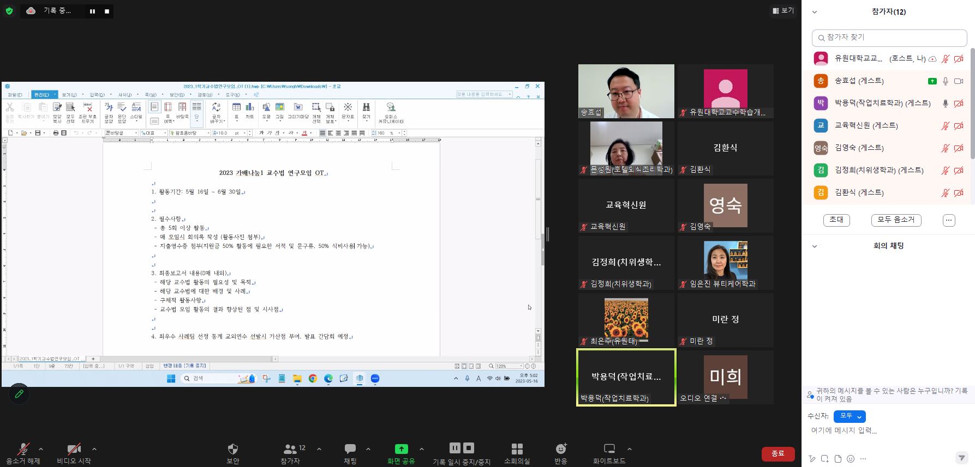
Task: Click the green annotation pencil icon
Action: click(19, 393)
